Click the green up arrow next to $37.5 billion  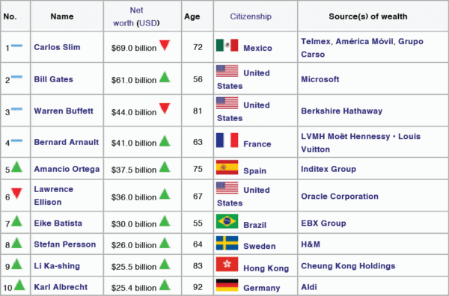pos(165,167)
